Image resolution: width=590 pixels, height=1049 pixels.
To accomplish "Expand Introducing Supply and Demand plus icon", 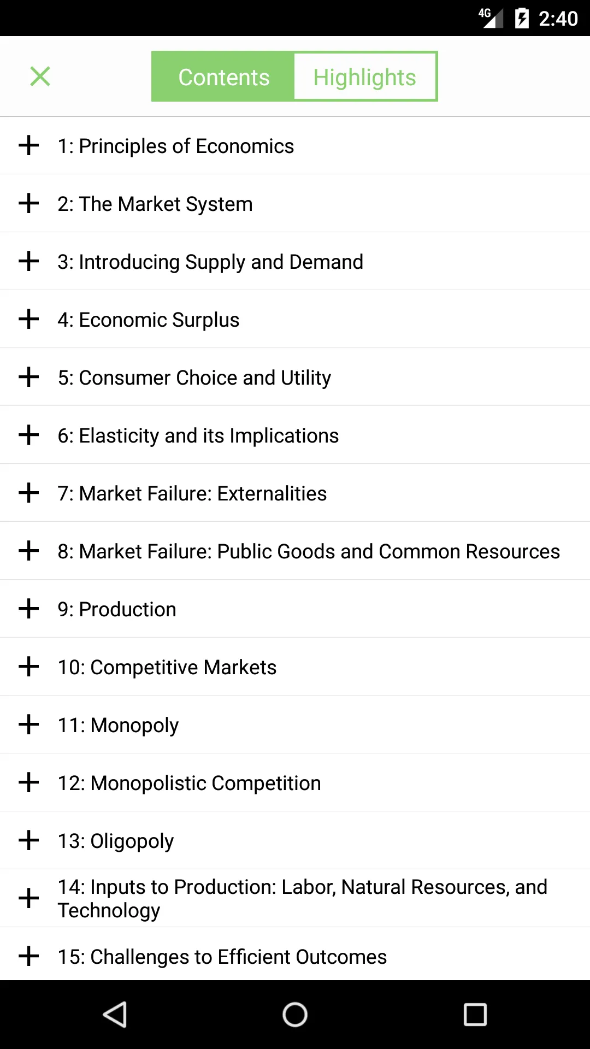I will [28, 261].
